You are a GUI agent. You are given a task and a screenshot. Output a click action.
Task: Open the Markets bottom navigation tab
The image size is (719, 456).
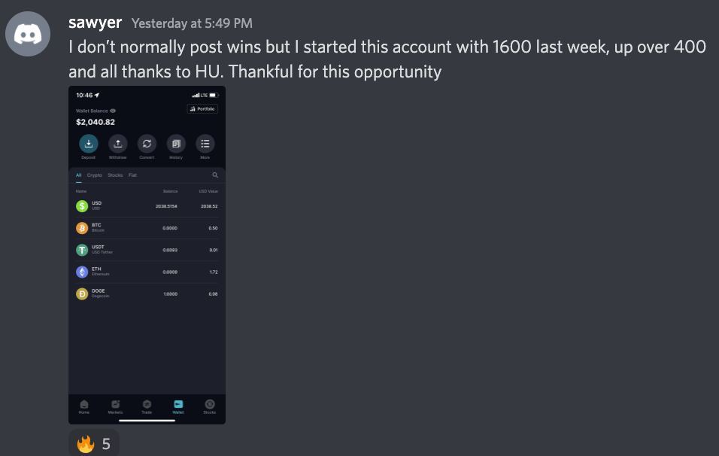[x=115, y=406]
